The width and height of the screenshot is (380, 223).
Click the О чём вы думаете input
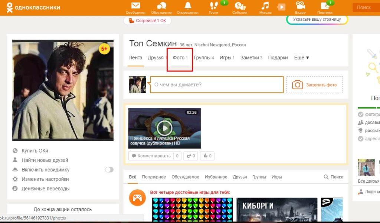pos(217,85)
